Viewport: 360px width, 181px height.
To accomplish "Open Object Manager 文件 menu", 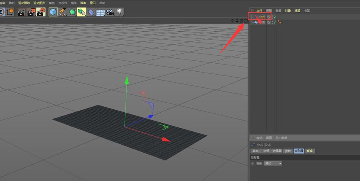I will pyautogui.click(x=259, y=11).
